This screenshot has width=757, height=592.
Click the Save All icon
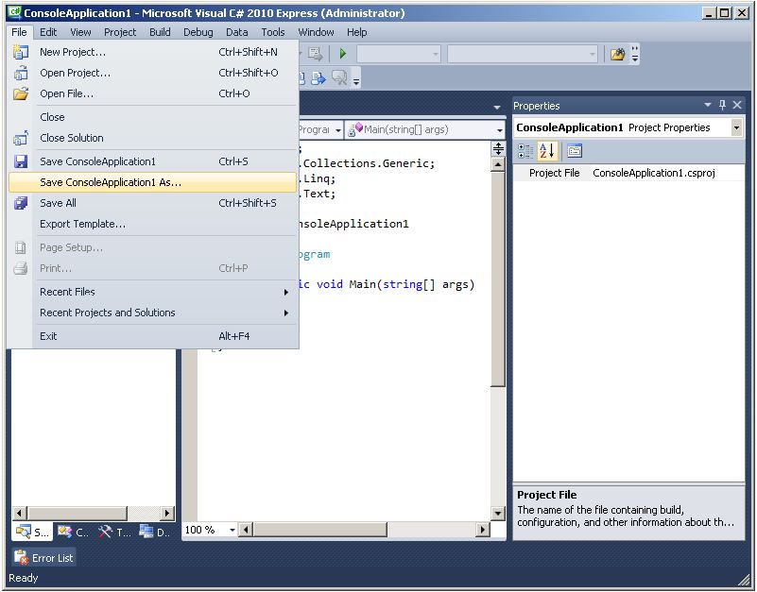tap(20, 203)
